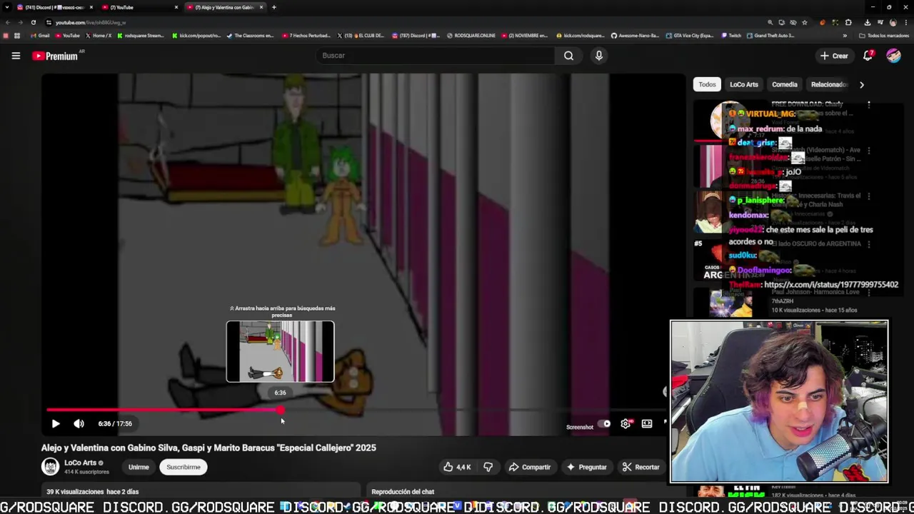The height and width of the screenshot is (514, 914).
Task: Click the Screenshot player button
Action: 580,427
